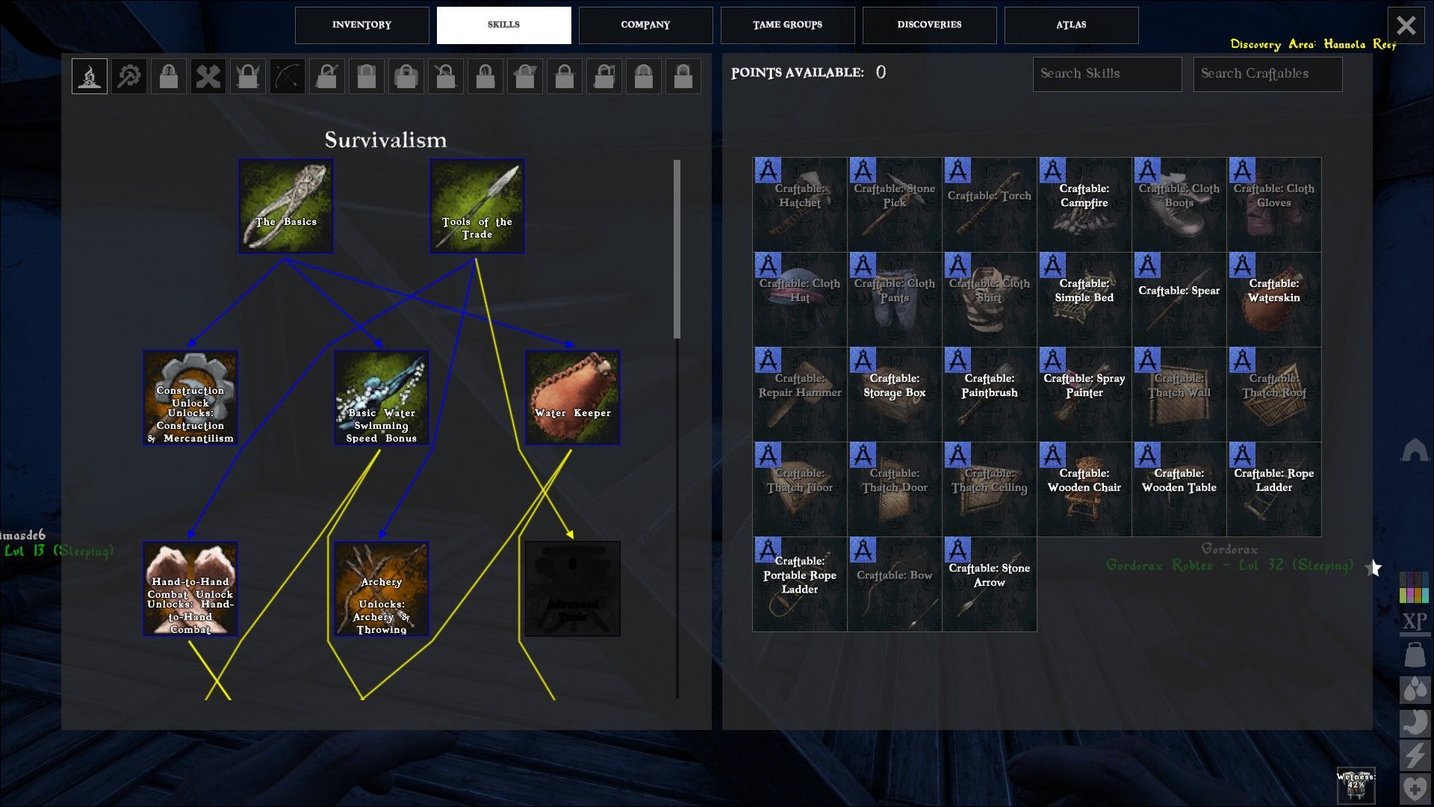The image size is (1434, 807).
Task: Click The Basics skill node
Action: pyautogui.click(x=286, y=206)
